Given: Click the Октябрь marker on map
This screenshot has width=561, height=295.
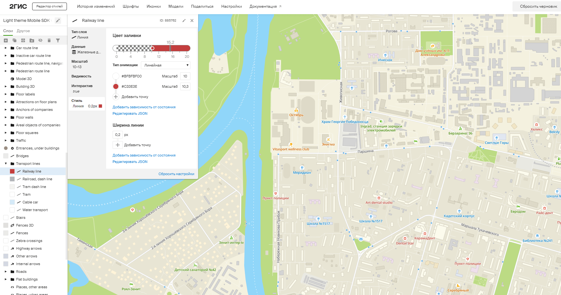Looking at the screenshot, I should (x=296, y=111).
